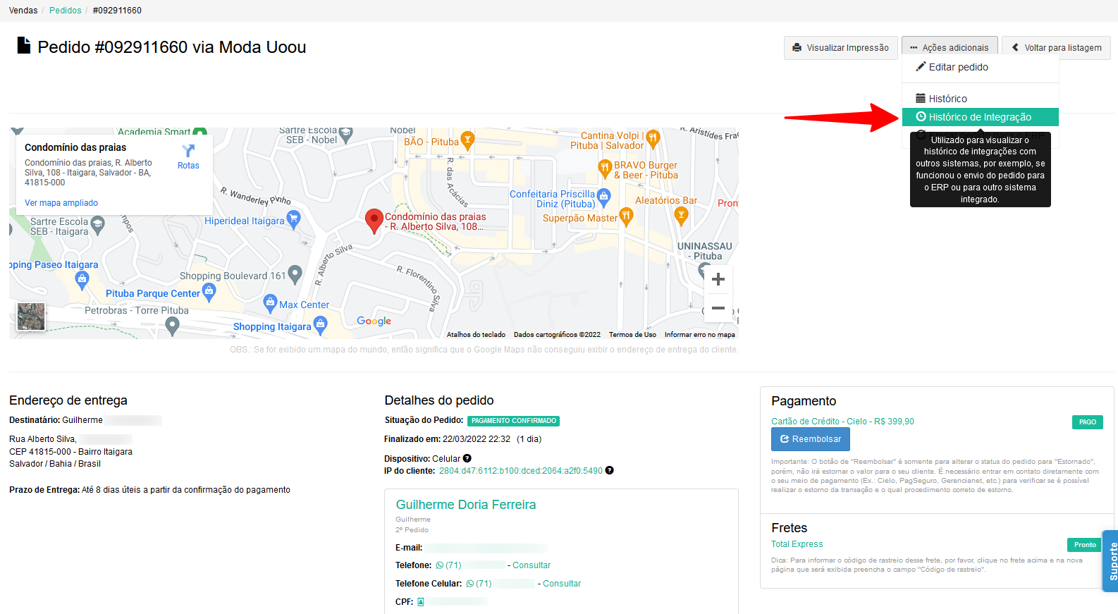Click WhatsApp icon next to Telefone Celular
This screenshot has height=614, width=1118.
click(x=470, y=584)
